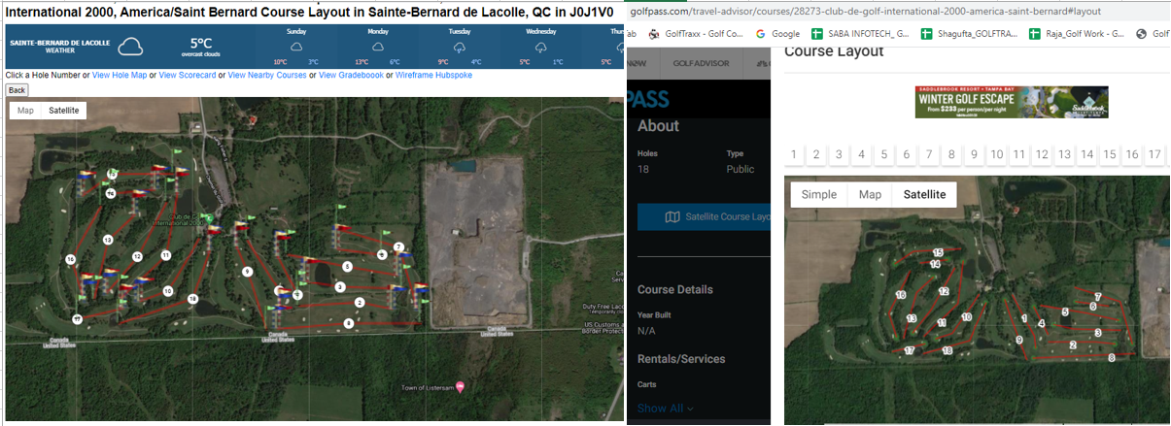Viewport: 1171px width, 426px height.
Task: Select hole 9 marker on golfpass satellite map
Action: point(1018,340)
